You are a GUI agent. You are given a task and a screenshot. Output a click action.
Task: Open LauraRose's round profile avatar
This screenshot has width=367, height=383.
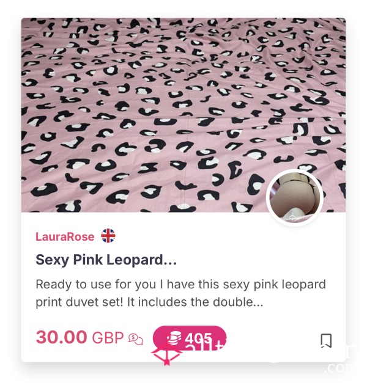pos(295,197)
